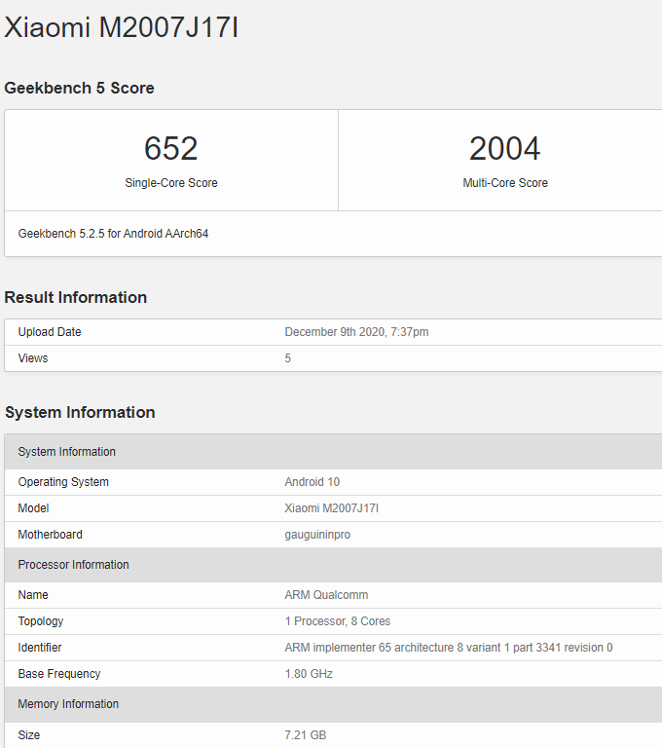
Task: Select the 2004 multi-core score number
Action: [504, 149]
